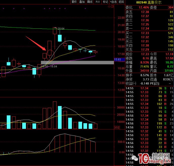This screenshot has width=174, height=166.
Task: Click the 委比 value 12.46%
Action: point(144,8)
